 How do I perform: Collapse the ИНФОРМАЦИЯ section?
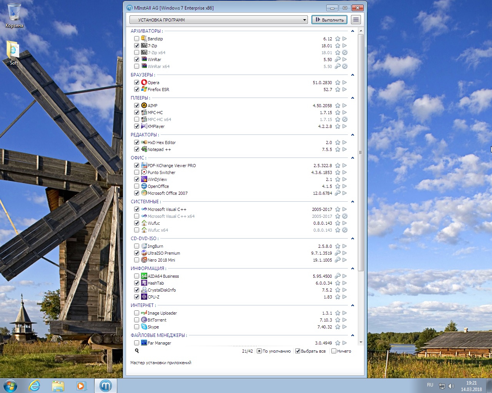[x=352, y=269]
